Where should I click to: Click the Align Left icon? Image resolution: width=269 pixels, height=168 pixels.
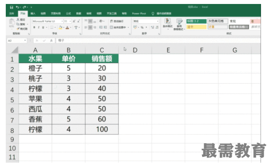coord(86,27)
